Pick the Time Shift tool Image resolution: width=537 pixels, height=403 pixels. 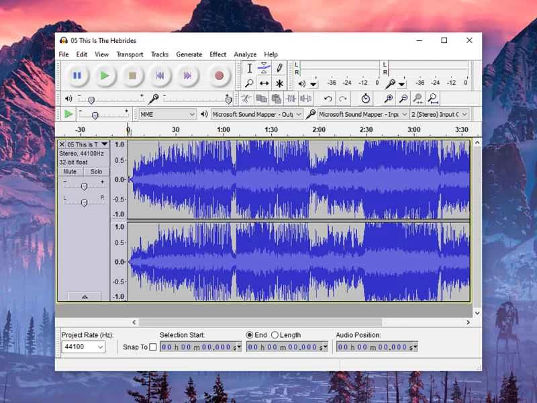[264, 83]
